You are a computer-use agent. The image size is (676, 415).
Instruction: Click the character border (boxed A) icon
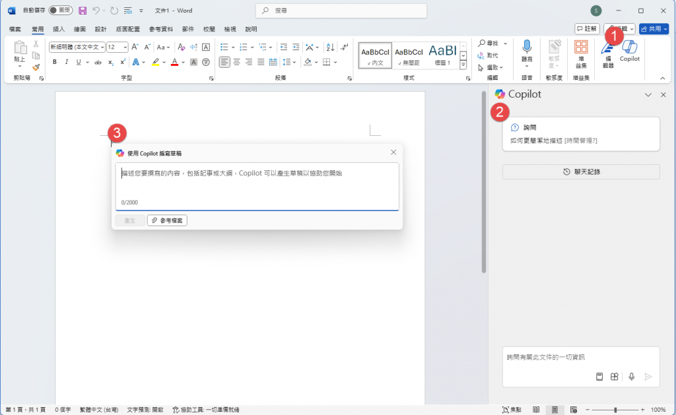[x=206, y=47]
